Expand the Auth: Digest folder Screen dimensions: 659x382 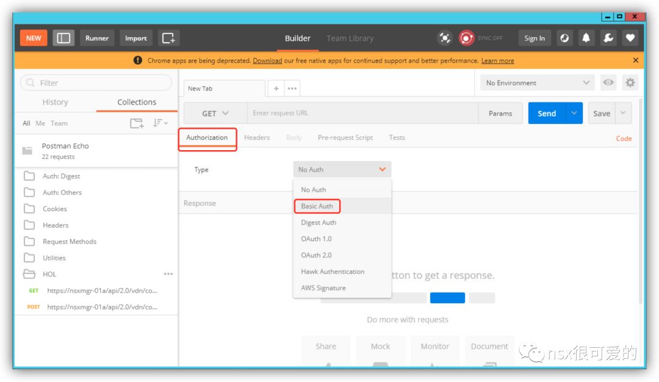(x=96, y=176)
